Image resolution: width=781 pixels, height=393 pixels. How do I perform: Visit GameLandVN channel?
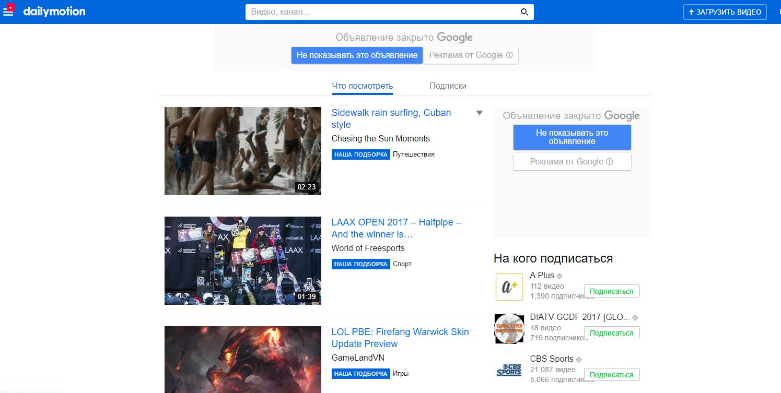click(x=358, y=358)
